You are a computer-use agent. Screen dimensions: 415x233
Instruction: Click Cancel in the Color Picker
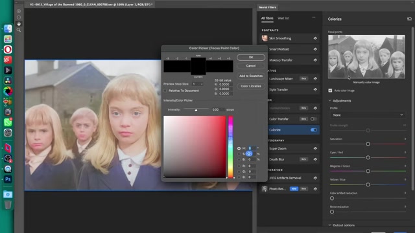click(x=251, y=66)
